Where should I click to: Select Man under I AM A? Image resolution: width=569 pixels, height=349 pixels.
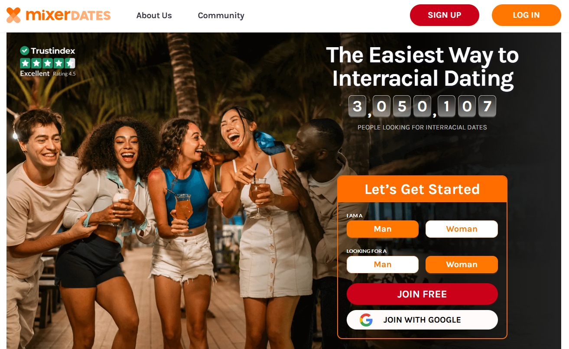(383, 229)
